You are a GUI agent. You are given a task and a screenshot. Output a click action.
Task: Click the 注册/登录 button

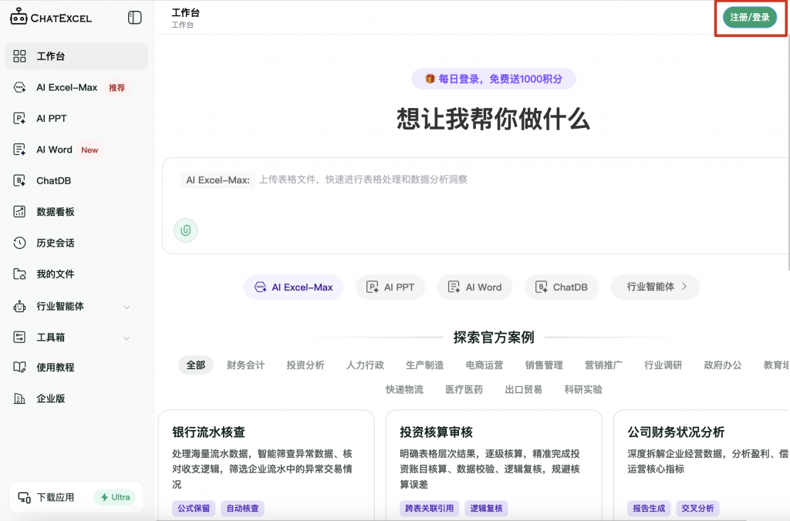[x=750, y=18]
